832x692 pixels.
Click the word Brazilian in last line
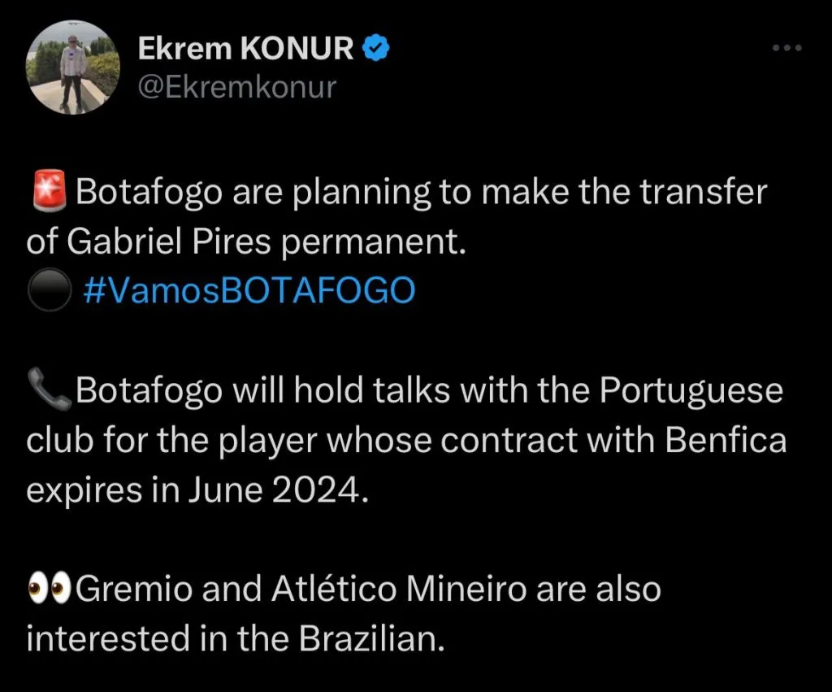click(x=373, y=638)
